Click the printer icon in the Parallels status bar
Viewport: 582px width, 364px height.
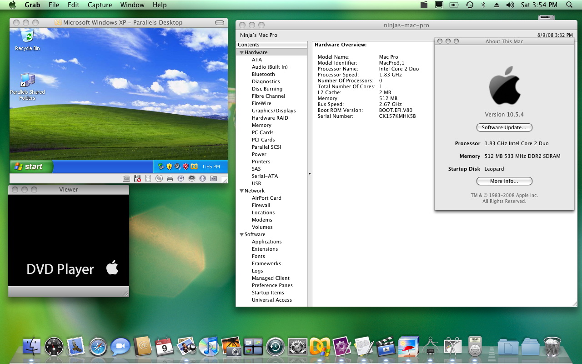[x=170, y=179]
